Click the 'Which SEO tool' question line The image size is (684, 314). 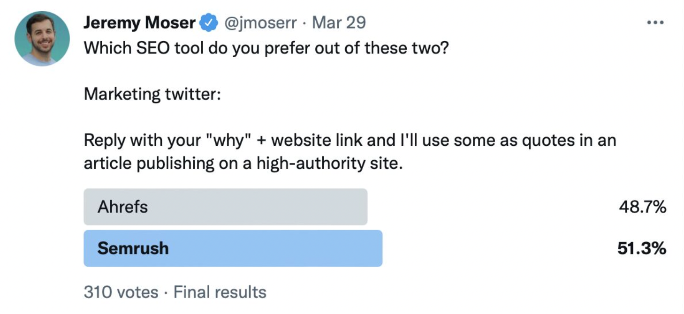point(266,49)
